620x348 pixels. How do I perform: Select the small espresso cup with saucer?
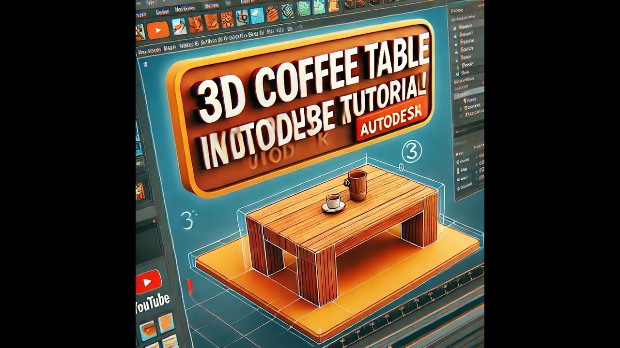point(333,203)
